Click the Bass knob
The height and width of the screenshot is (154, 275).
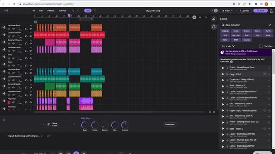point(85,125)
